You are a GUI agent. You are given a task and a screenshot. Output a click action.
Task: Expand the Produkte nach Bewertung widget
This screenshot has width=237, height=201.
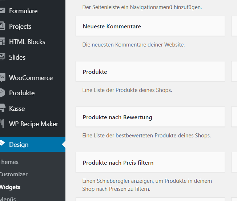coord(150,117)
